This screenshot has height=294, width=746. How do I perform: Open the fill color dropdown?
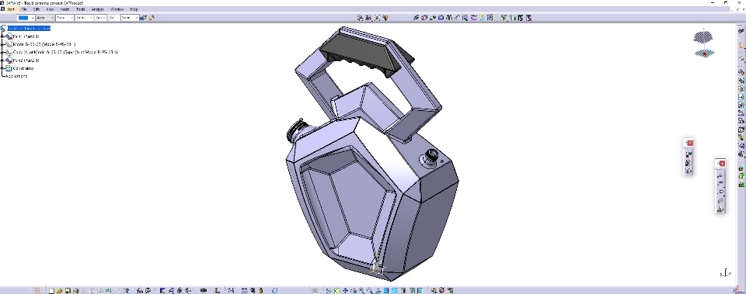(26, 18)
